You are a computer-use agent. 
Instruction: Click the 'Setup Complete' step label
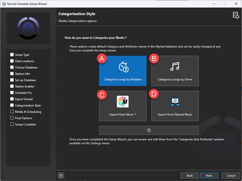(25, 124)
